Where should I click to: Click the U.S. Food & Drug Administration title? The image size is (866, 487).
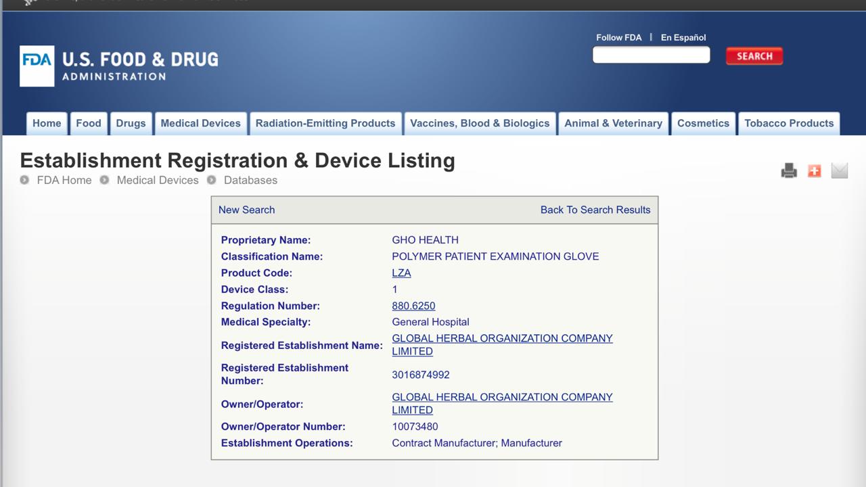[140, 66]
